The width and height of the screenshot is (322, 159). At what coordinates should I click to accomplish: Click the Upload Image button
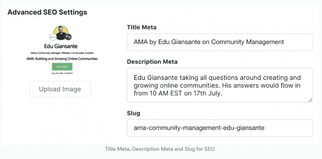pyautogui.click(x=60, y=89)
